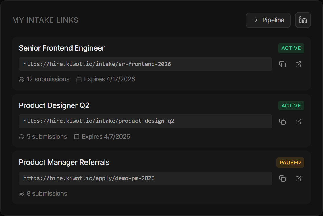The image size is (323, 216).
Task: Click the 12 submissions count
Action: [x=48, y=79]
